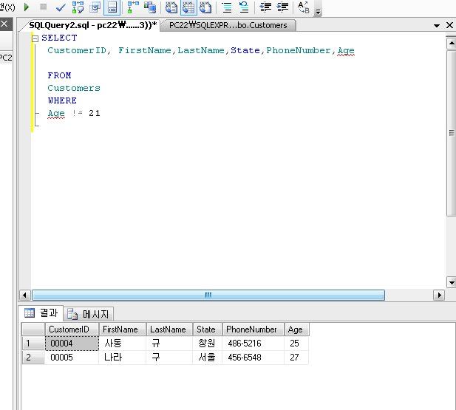The width and height of the screenshot is (456, 410).
Task: Click the SELECT keyword in the editor
Action: 59,38
